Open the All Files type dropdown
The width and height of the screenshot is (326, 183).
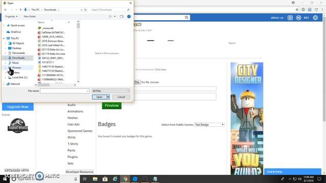(111, 91)
